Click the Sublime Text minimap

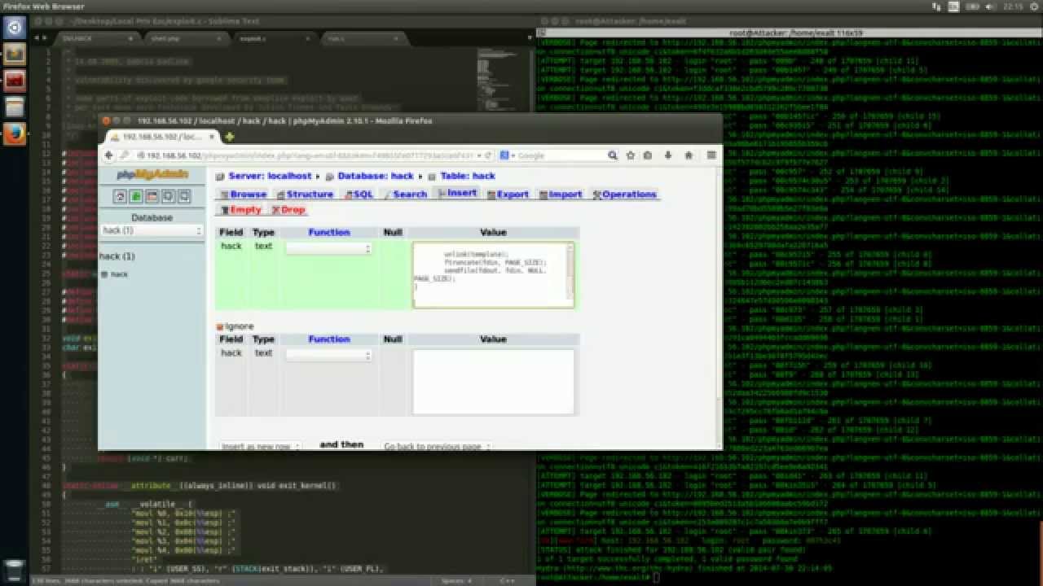(502, 81)
